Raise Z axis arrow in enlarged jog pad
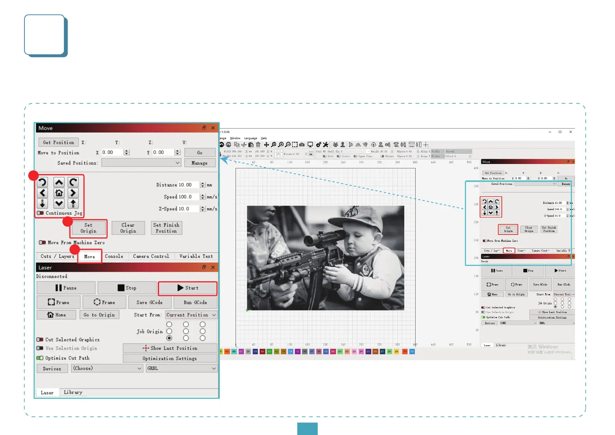This screenshot has width=615, height=435. pos(73,203)
